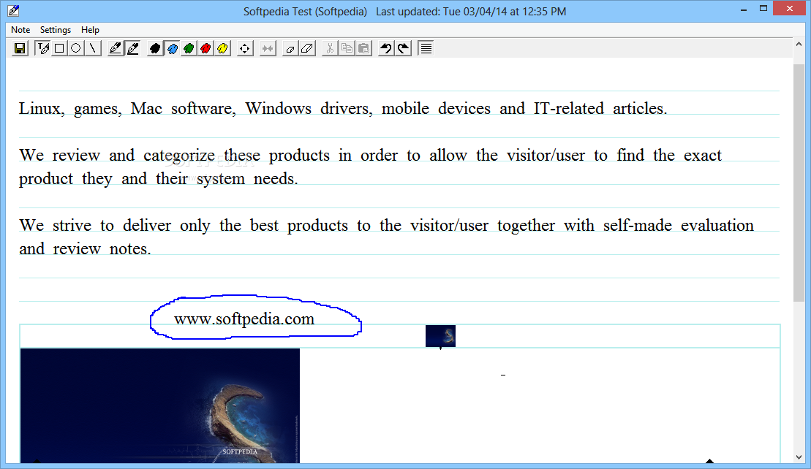
Task: Click the app icon in title bar
Action: [13, 10]
